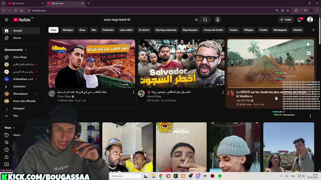Image resolution: width=321 pixels, height=180 pixels.
Task: Open the Chrome extensions puzzle icon
Action: 296,10
